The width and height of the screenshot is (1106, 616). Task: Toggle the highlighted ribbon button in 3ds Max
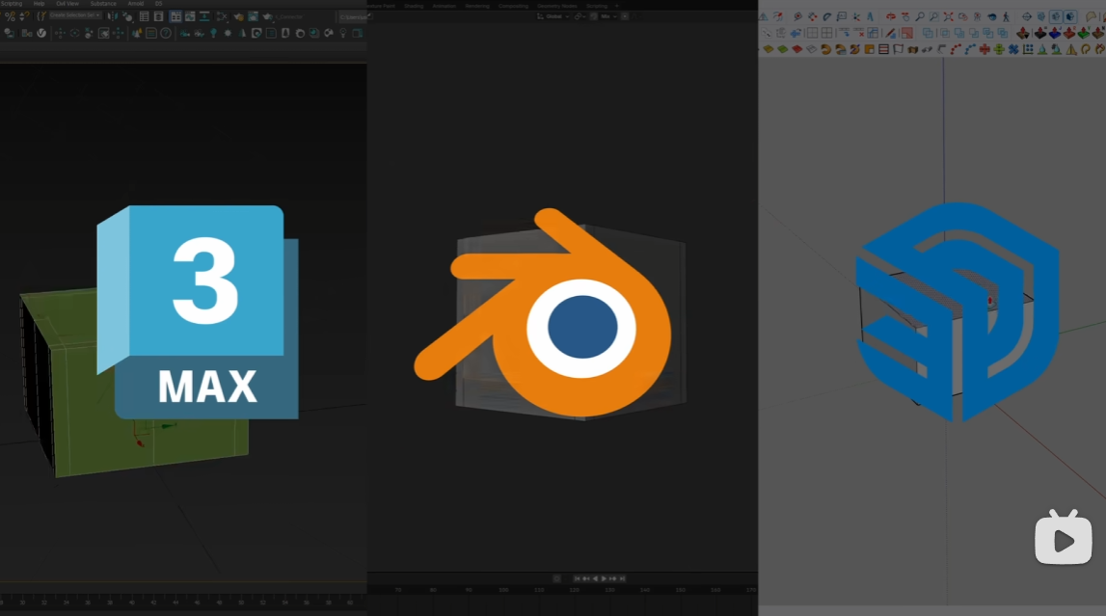[175, 16]
